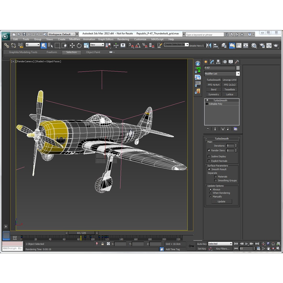
Task: Click the Unlink Selection tool
Action: pos(14,46)
